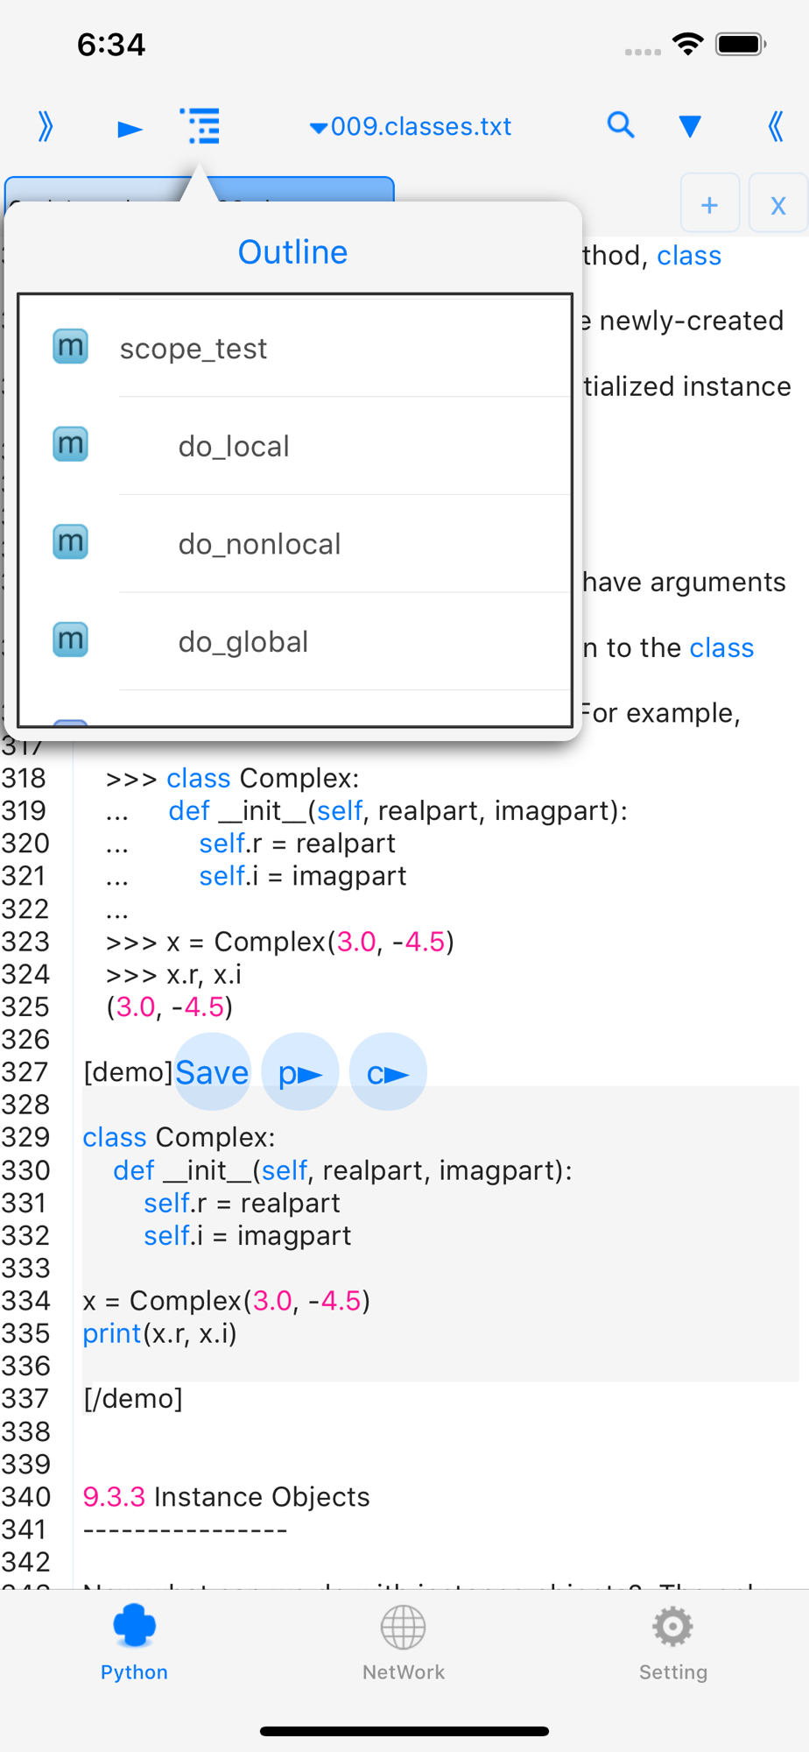Close the current tab with x button
Viewport: 809px width, 1752px height.
[x=778, y=205]
